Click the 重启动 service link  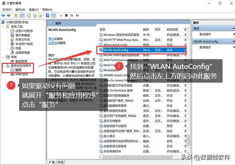52,43
